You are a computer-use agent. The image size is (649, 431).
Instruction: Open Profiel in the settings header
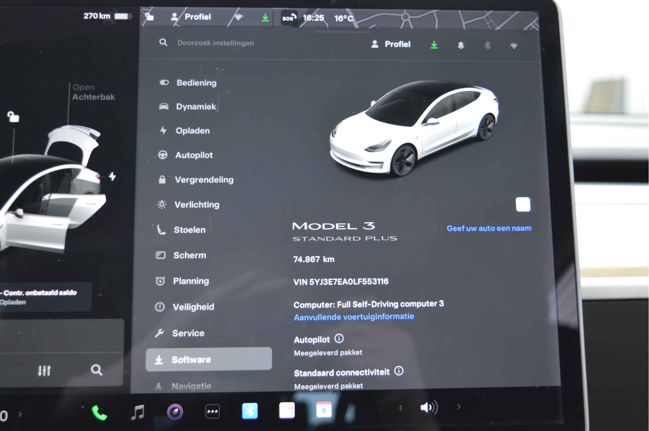pyautogui.click(x=391, y=44)
